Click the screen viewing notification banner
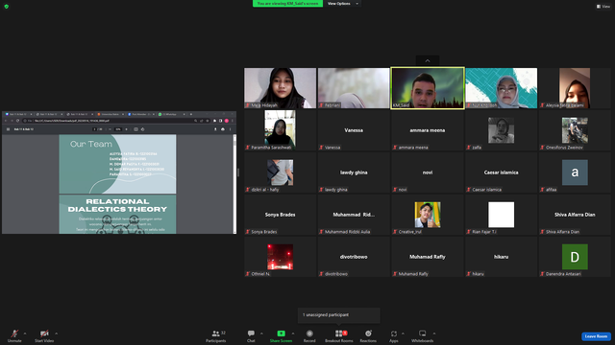 [x=287, y=4]
